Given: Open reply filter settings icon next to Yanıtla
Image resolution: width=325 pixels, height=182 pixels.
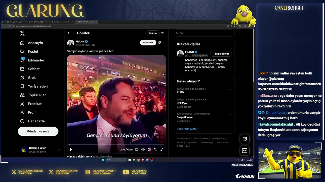Looking at the screenshot, I should coord(163,33).
